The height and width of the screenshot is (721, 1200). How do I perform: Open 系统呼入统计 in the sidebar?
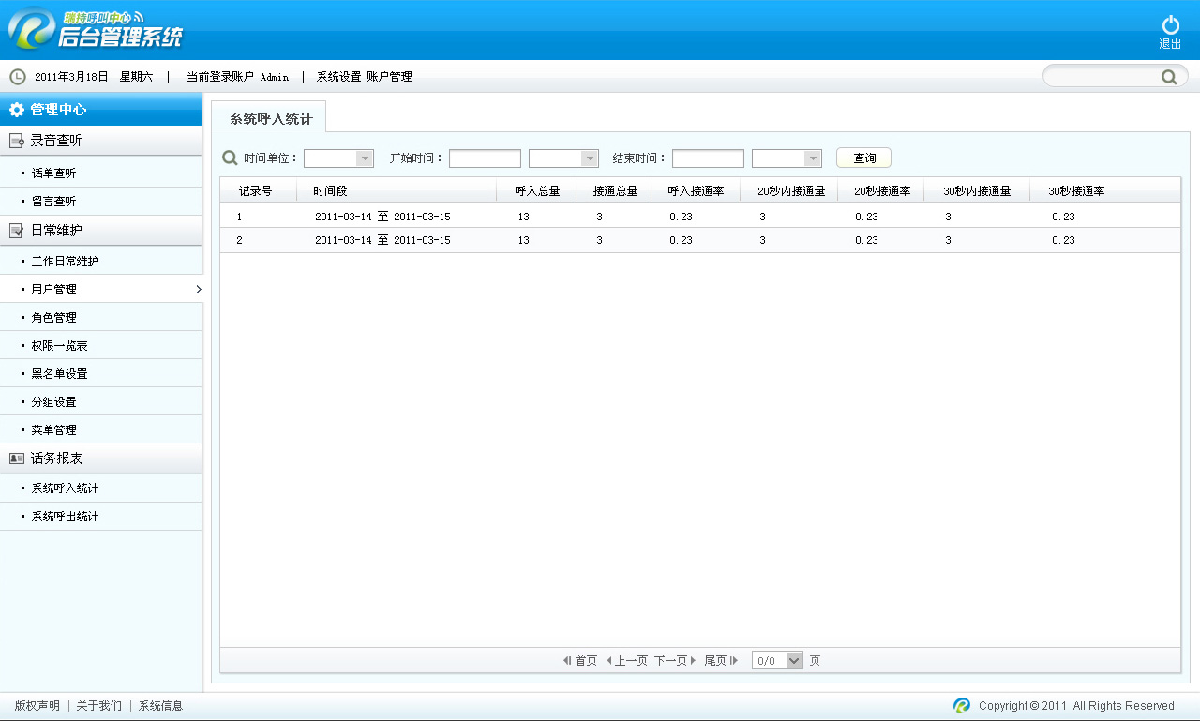click(x=101, y=488)
